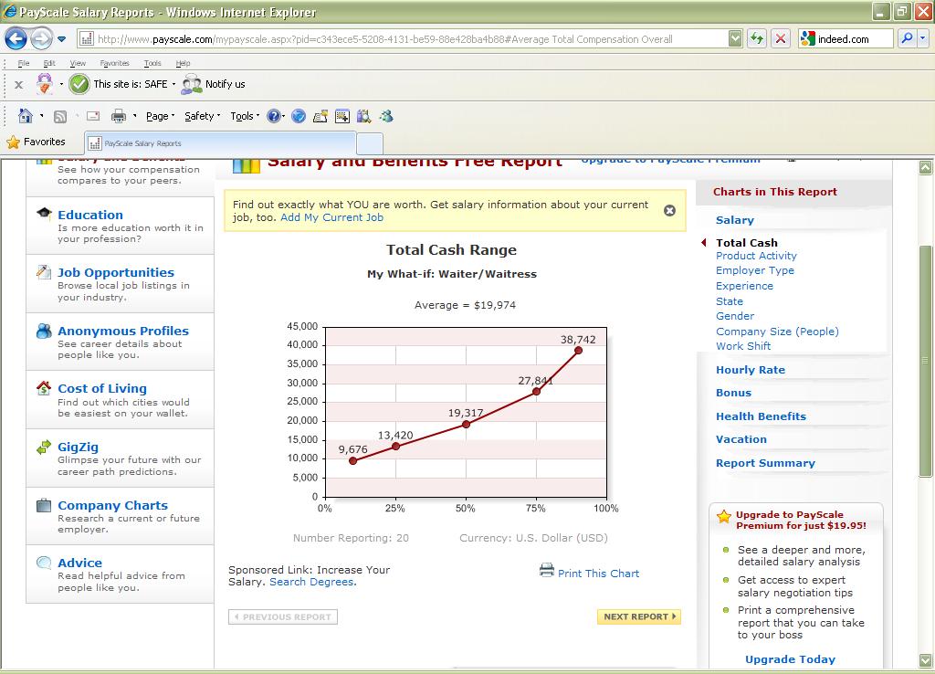Click the browser Forward arrow button
Image resolution: width=935 pixels, height=674 pixels.
pos(41,38)
